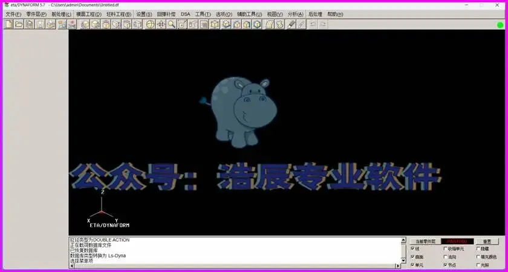508x272 pixels.
Task: Uncheck the 节点 checkbox
Action: (445, 265)
